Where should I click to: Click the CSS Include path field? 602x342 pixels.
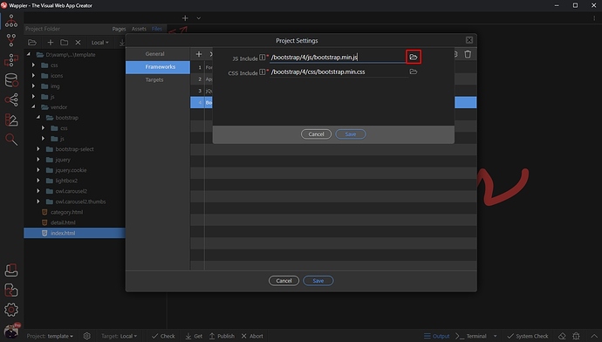click(339, 72)
